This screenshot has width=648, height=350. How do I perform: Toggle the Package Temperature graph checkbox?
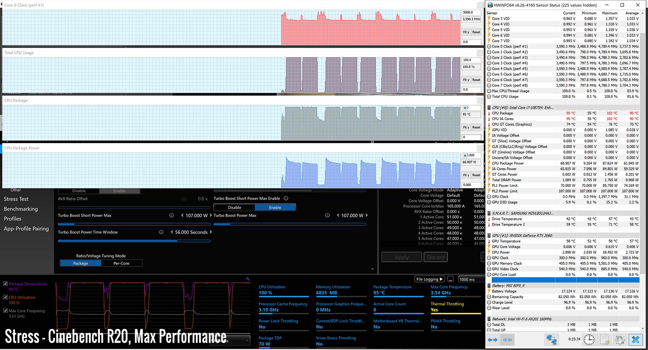coord(5,284)
